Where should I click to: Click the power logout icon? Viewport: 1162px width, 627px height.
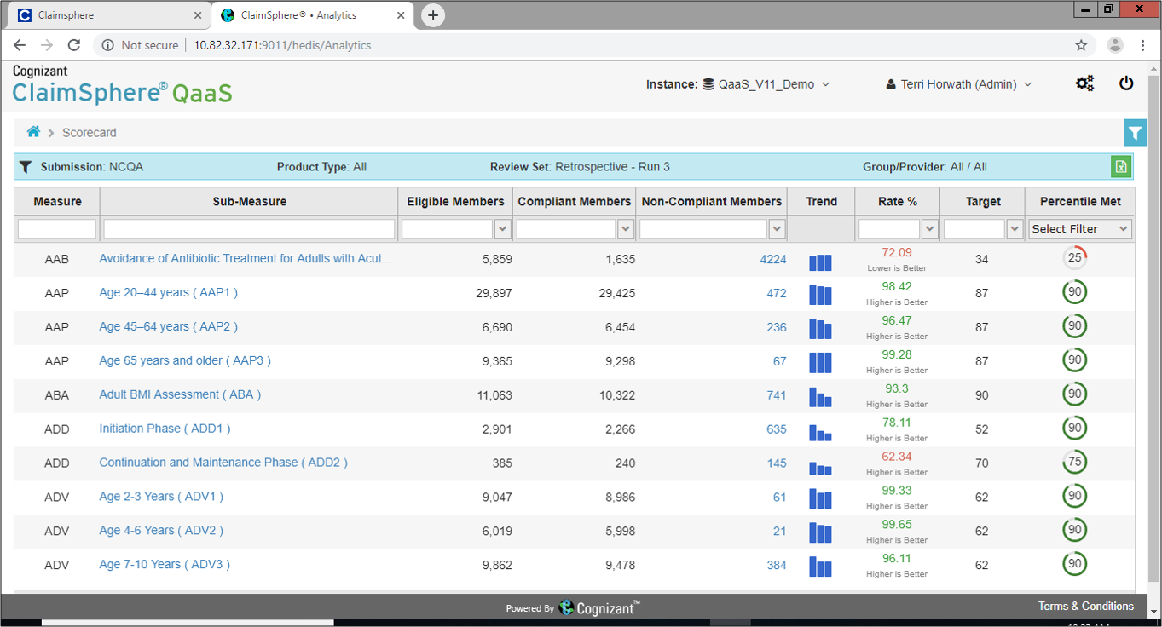(1126, 83)
